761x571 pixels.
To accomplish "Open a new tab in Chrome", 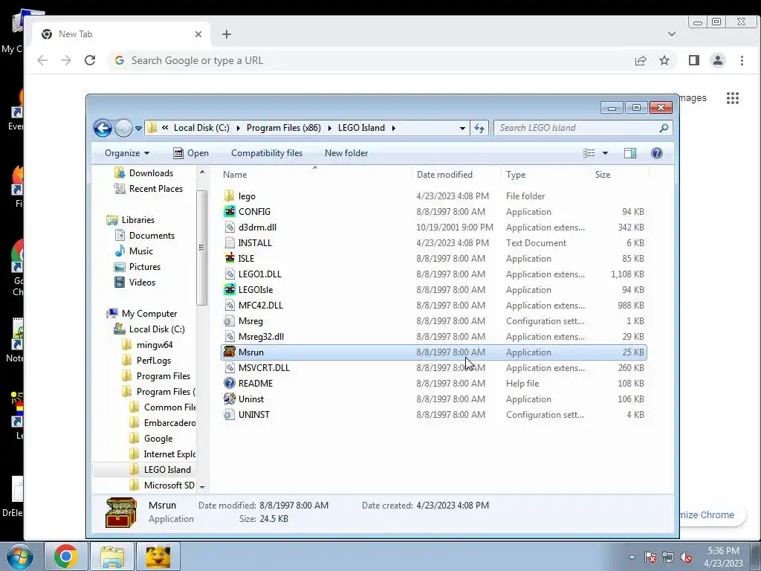I will 227,34.
